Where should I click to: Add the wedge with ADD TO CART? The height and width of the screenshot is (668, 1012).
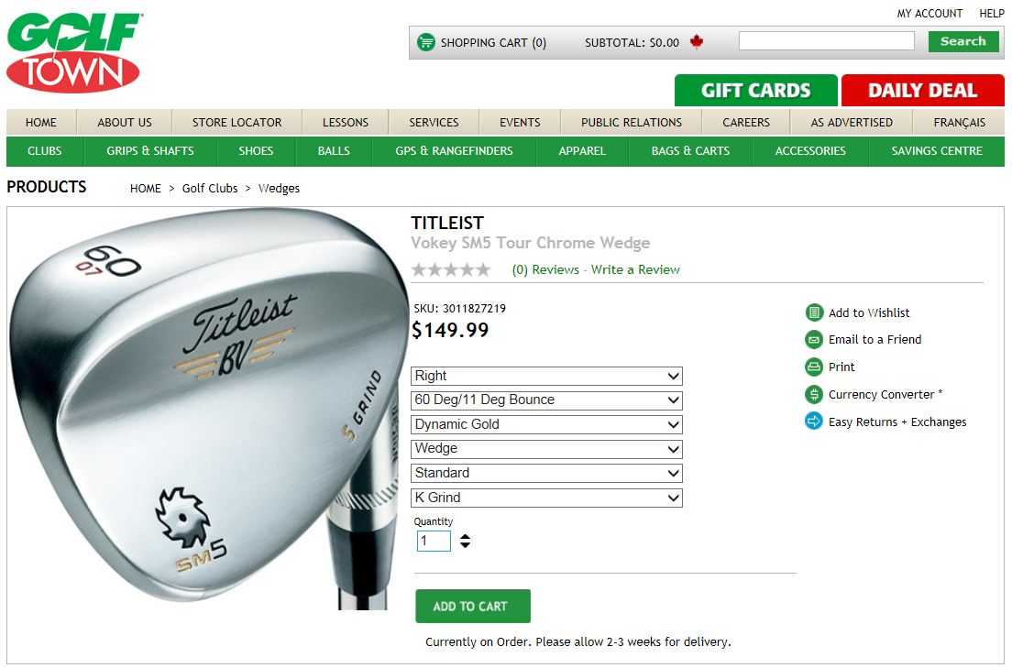tap(472, 606)
